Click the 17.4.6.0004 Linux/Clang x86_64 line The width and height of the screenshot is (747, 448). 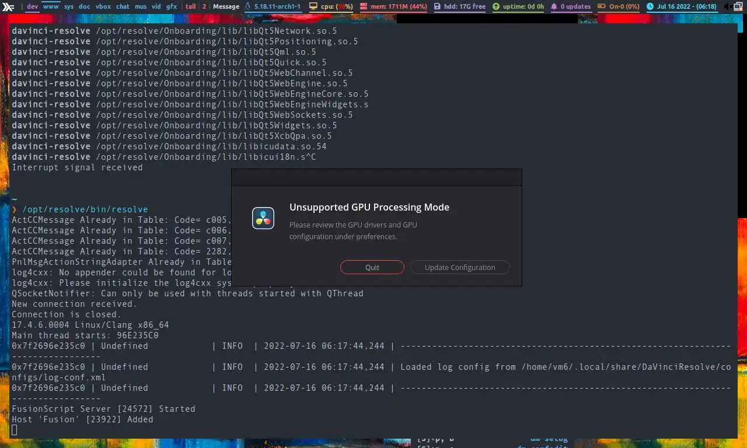click(x=90, y=325)
